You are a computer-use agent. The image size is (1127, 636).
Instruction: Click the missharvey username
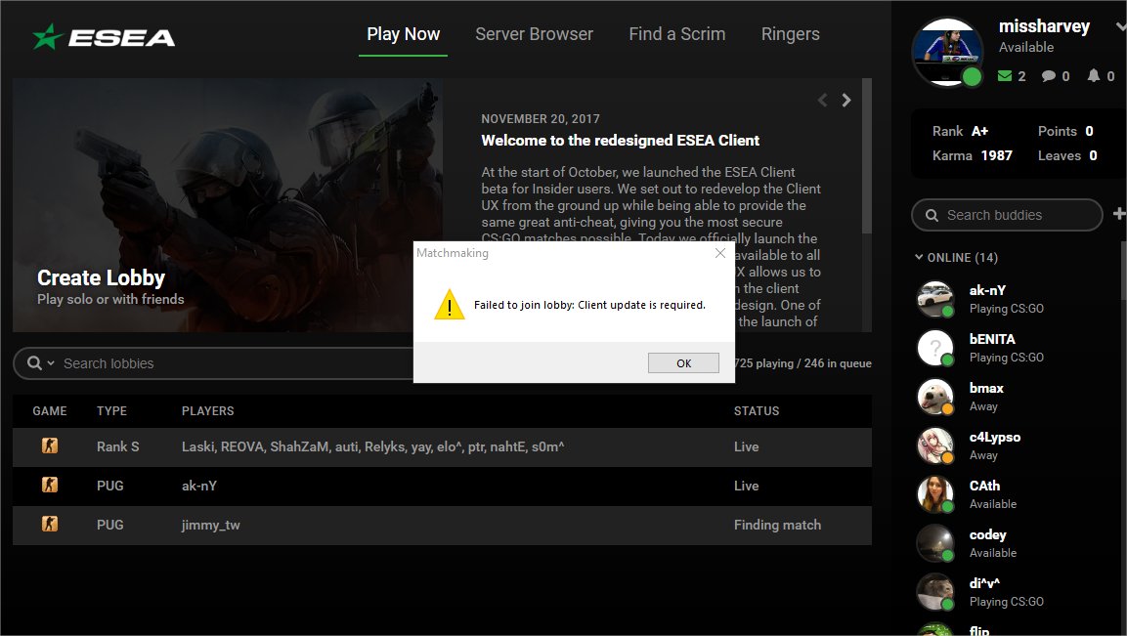(1044, 26)
